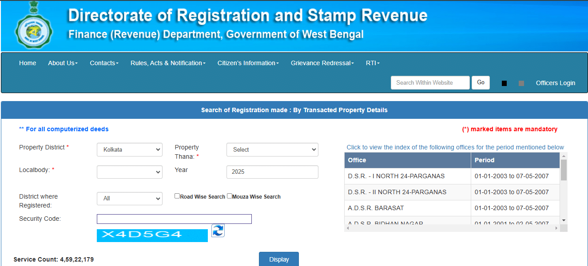Screen dimensions: 588x266
Task: Enable Road Wise Search
Action: click(x=177, y=196)
